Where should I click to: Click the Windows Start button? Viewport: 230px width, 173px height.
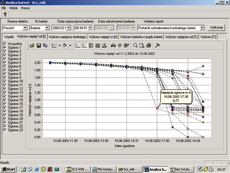(8, 169)
